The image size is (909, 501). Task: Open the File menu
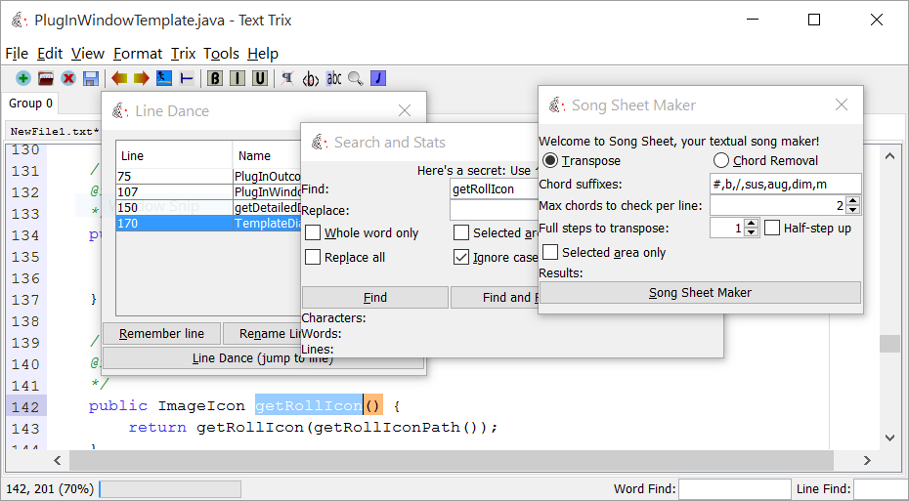click(17, 54)
